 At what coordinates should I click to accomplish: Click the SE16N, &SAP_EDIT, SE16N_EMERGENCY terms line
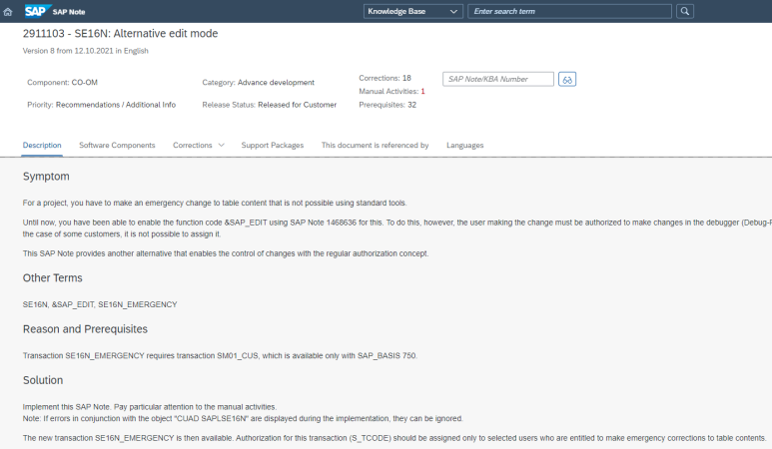pos(100,304)
